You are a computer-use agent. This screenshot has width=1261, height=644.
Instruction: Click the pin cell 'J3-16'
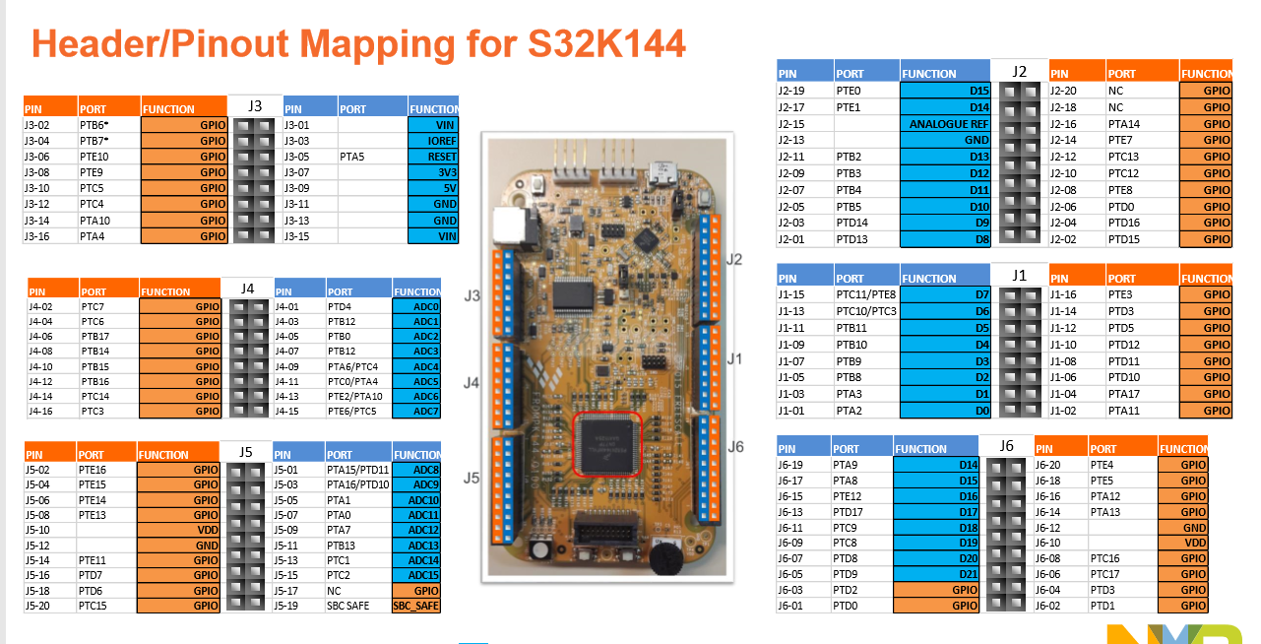[50, 236]
